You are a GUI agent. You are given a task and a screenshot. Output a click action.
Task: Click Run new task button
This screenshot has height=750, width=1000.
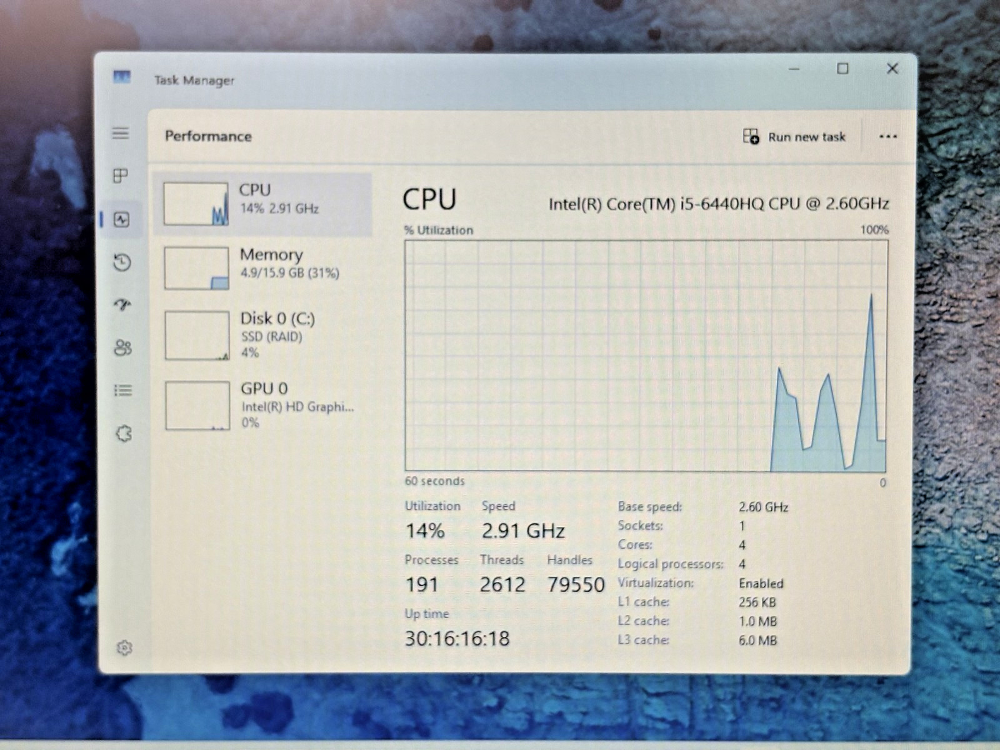pos(794,136)
